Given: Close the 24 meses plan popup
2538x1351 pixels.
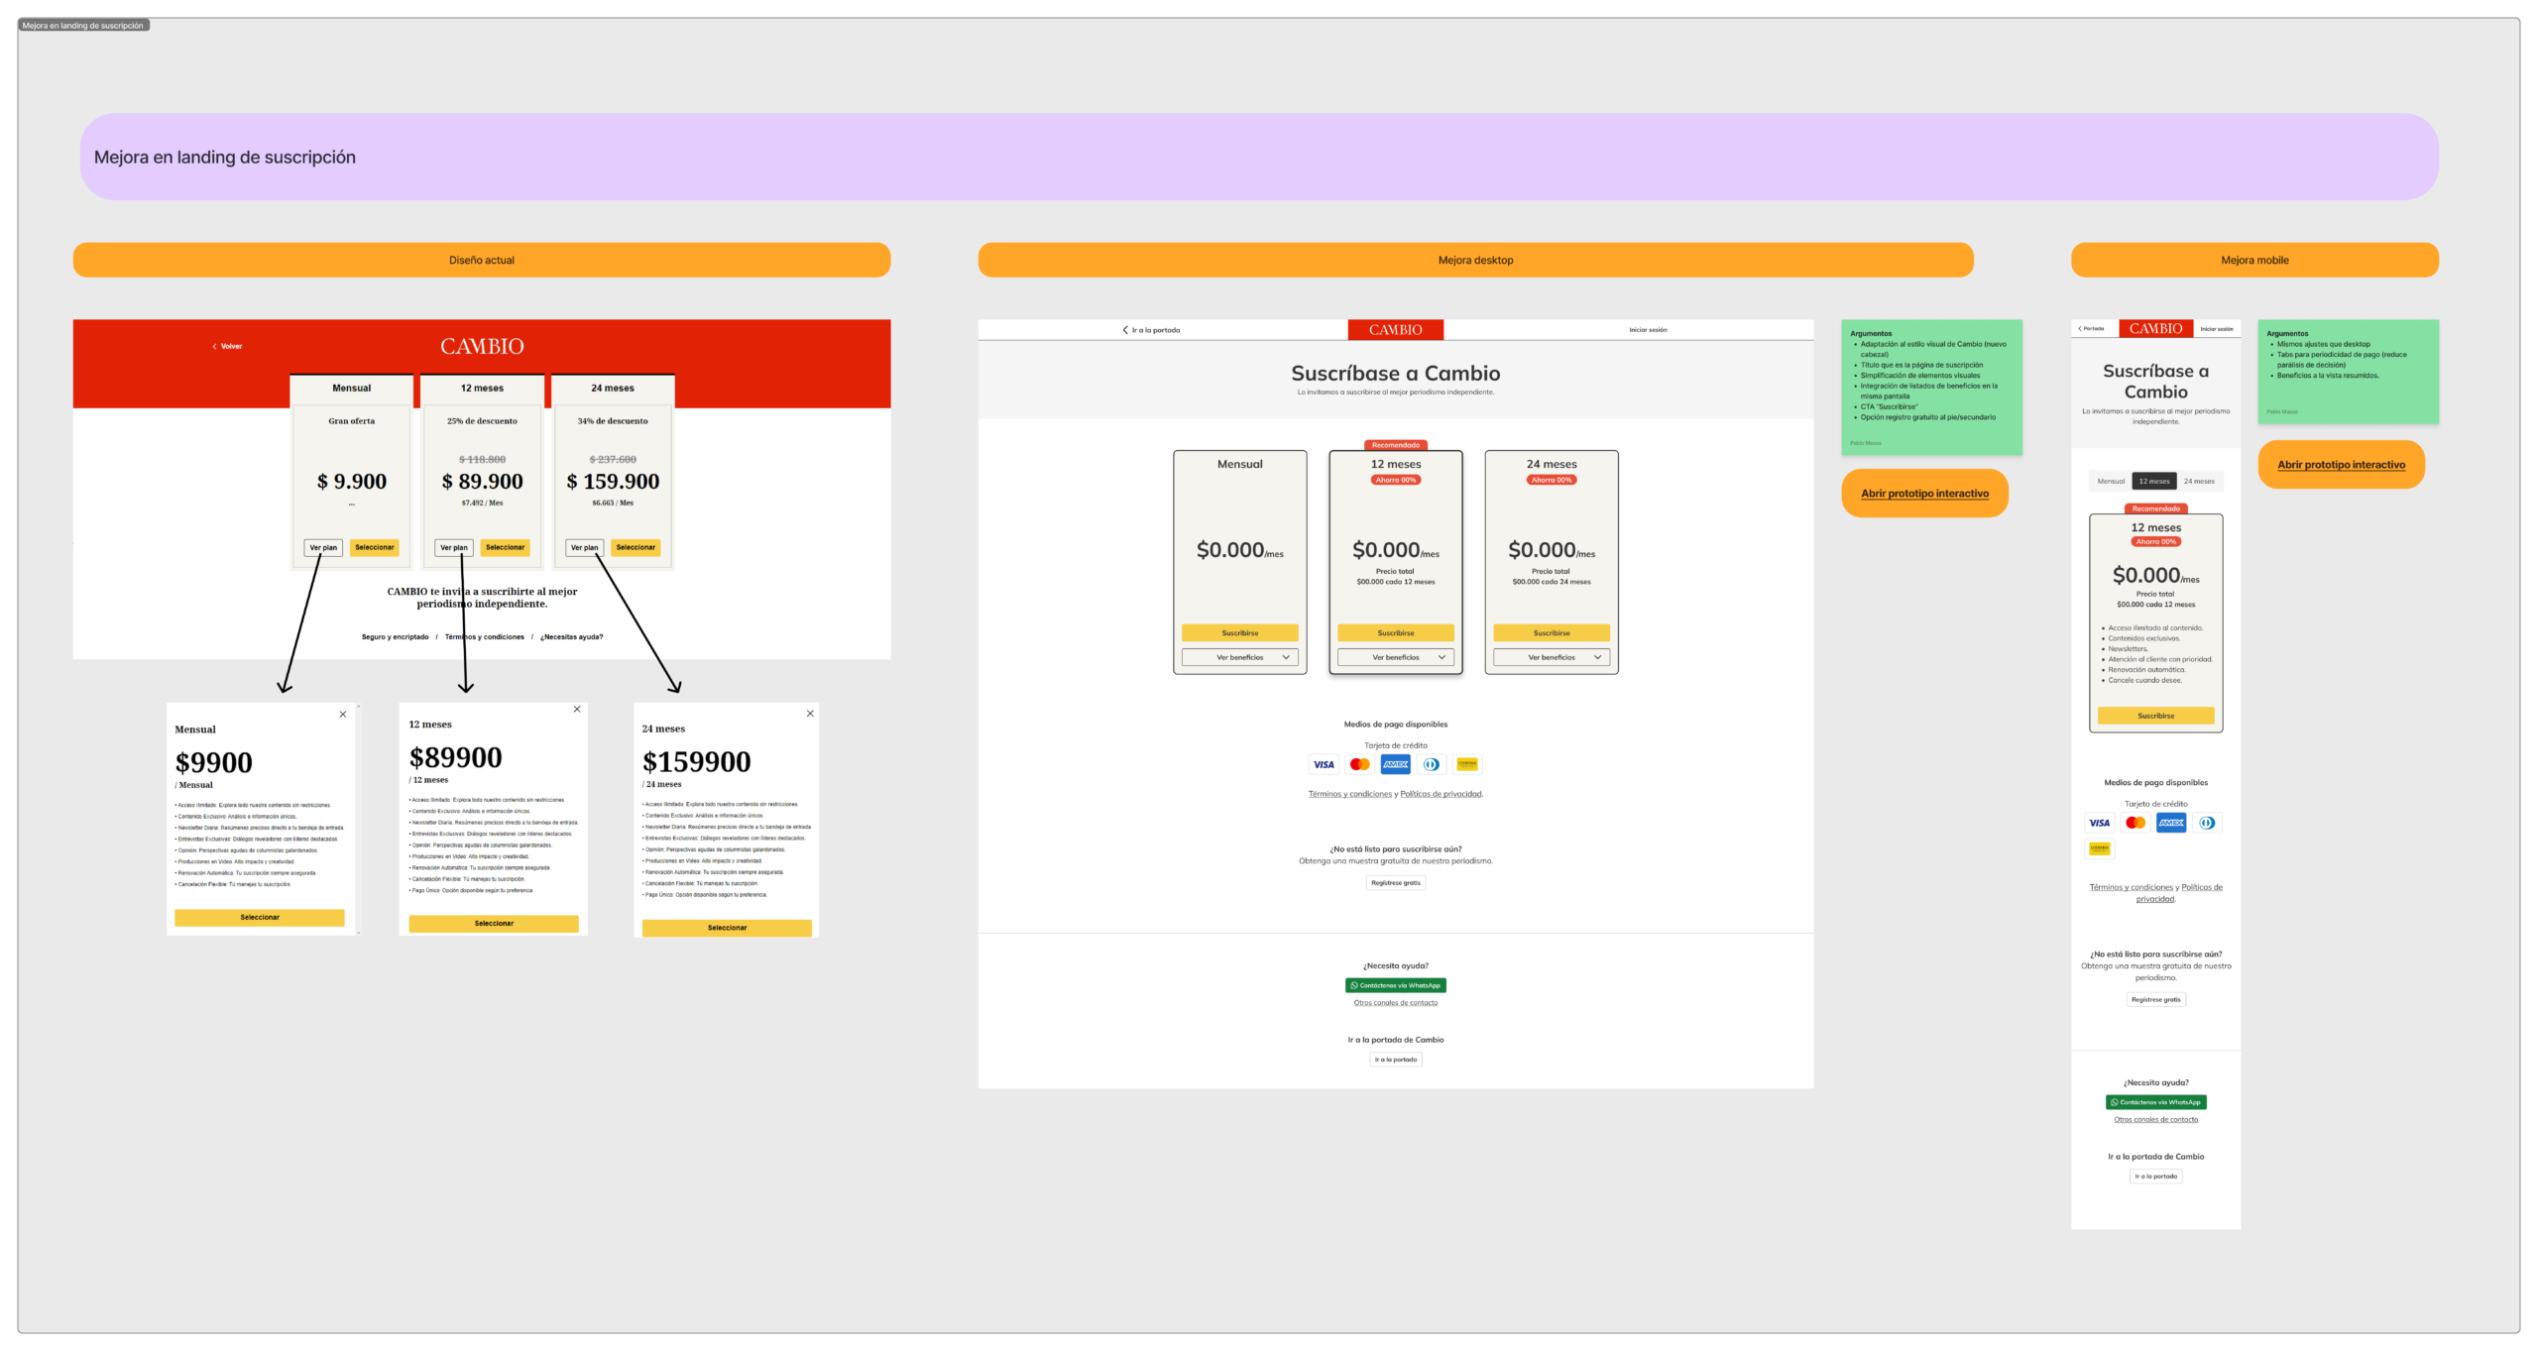Looking at the screenshot, I should 810,713.
